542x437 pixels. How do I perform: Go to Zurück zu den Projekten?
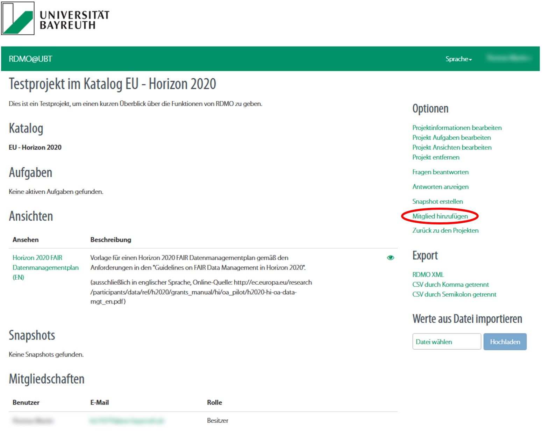(445, 230)
